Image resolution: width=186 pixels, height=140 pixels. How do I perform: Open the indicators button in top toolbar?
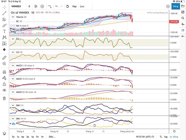(50, 6)
